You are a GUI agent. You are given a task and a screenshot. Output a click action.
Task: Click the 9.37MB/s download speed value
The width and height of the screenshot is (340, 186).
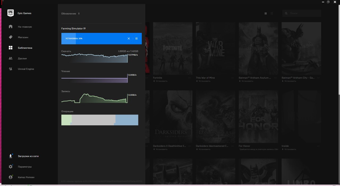(133, 55)
